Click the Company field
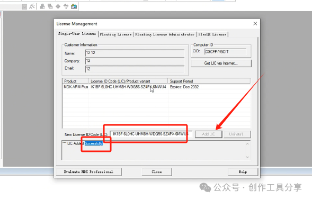 click(135, 61)
